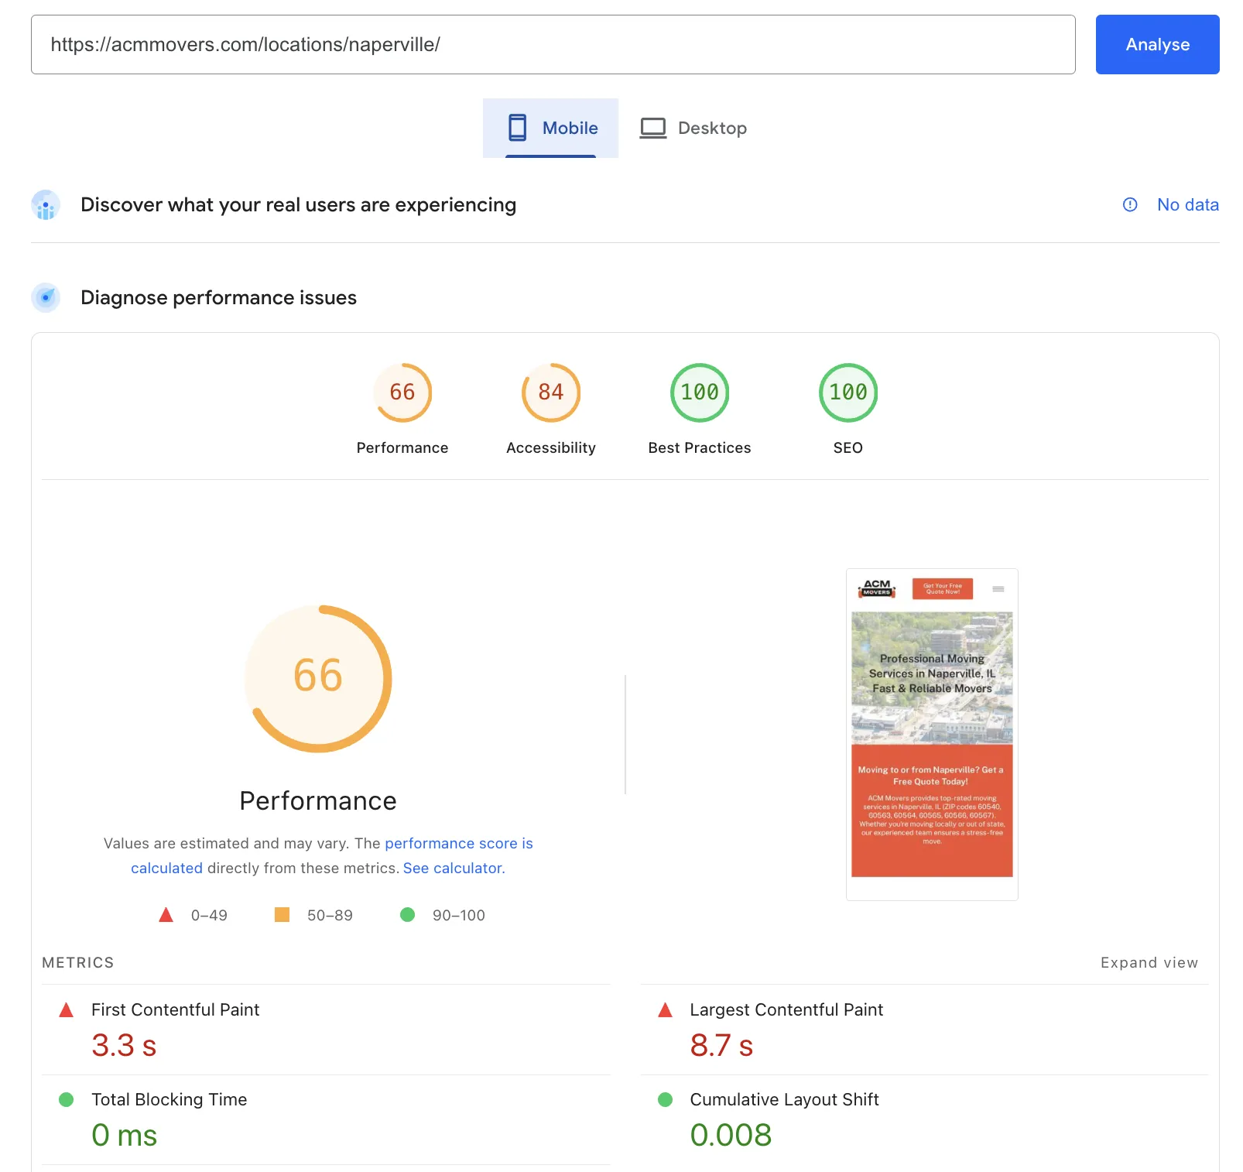Click the Best Practices label
1243x1172 pixels.
700,447
